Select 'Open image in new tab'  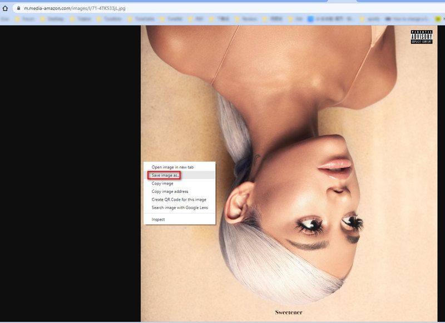pyautogui.click(x=172, y=167)
